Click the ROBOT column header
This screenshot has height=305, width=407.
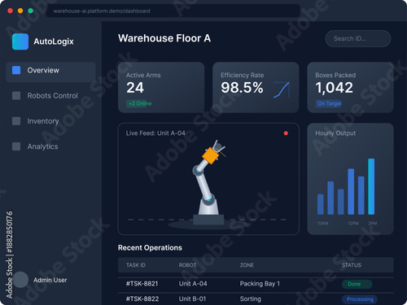(187, 265)
